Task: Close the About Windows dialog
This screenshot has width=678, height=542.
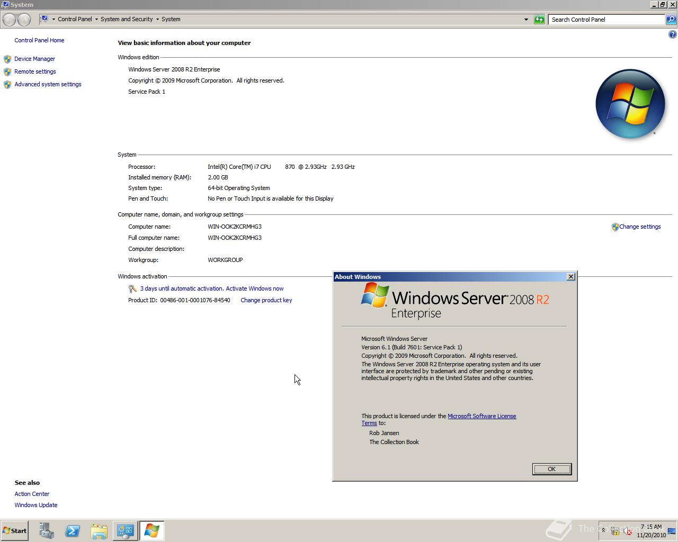Action: 570,277
